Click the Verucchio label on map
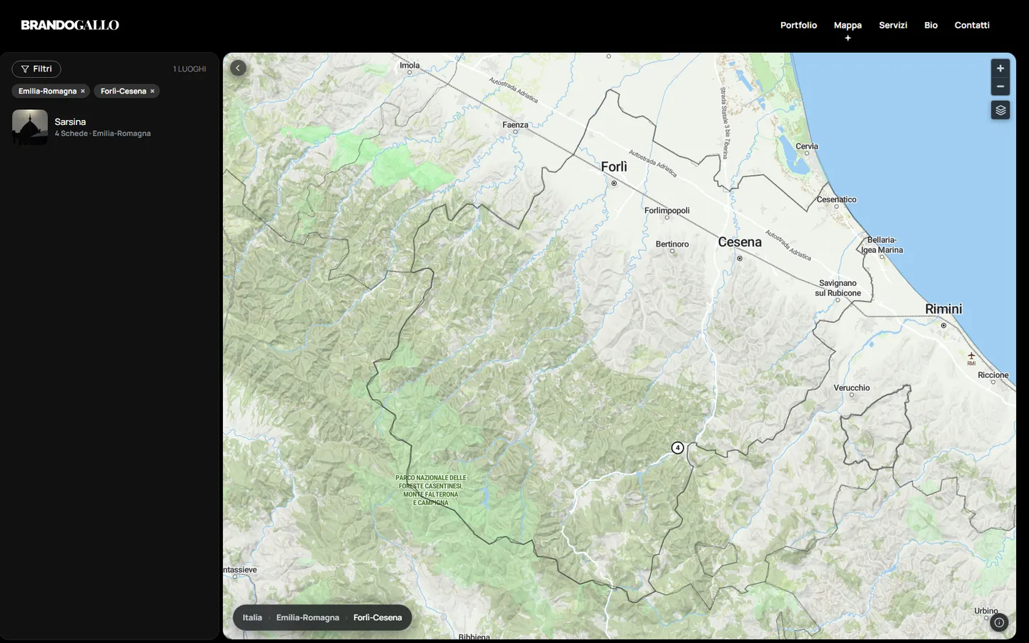Viewport: 1029px width, 643px height. (x=852, y=388)
